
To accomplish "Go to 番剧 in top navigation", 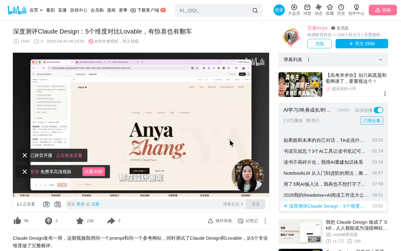I will [50, 10].
